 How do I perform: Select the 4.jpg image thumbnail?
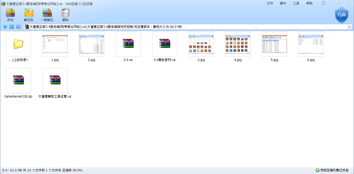238,44
